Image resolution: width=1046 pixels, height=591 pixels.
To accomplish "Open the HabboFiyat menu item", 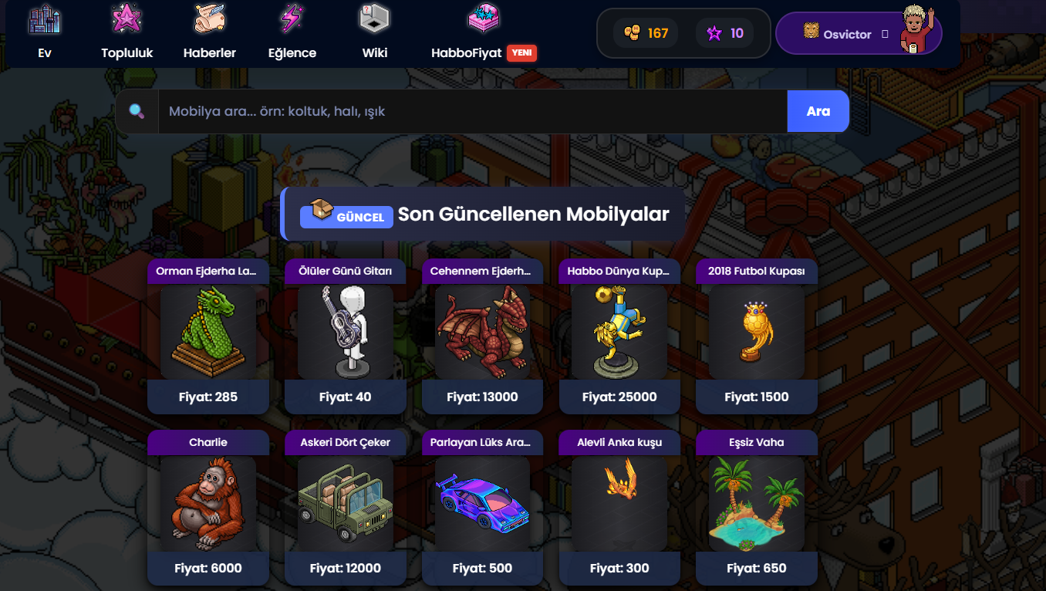I will (467, 53).
